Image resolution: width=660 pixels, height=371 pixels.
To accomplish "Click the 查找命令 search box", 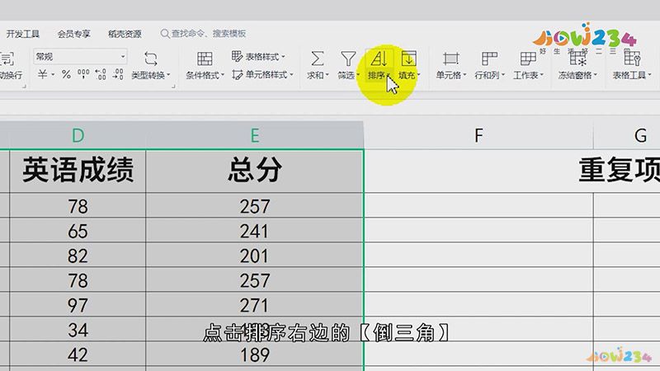I will (x=204, y=34).
